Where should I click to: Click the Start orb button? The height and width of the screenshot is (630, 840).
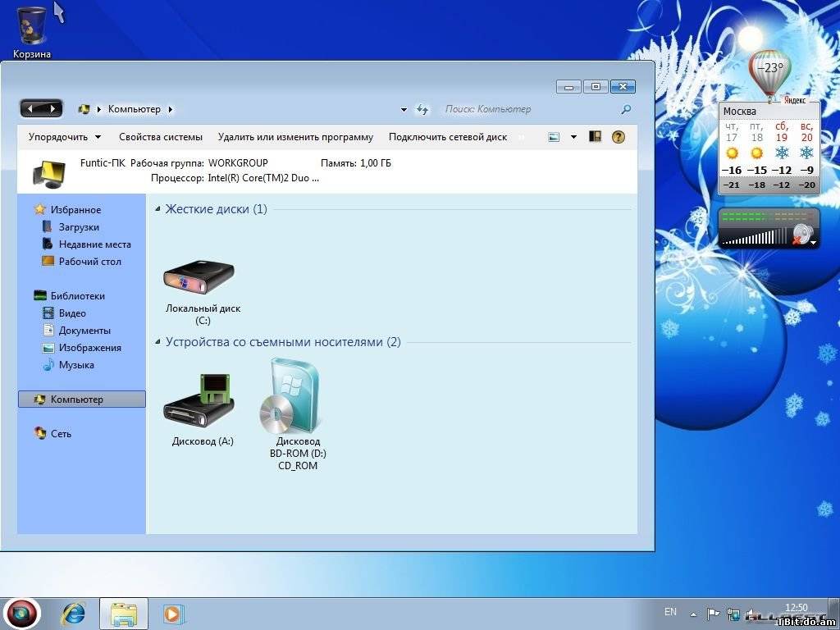(21, 613)
